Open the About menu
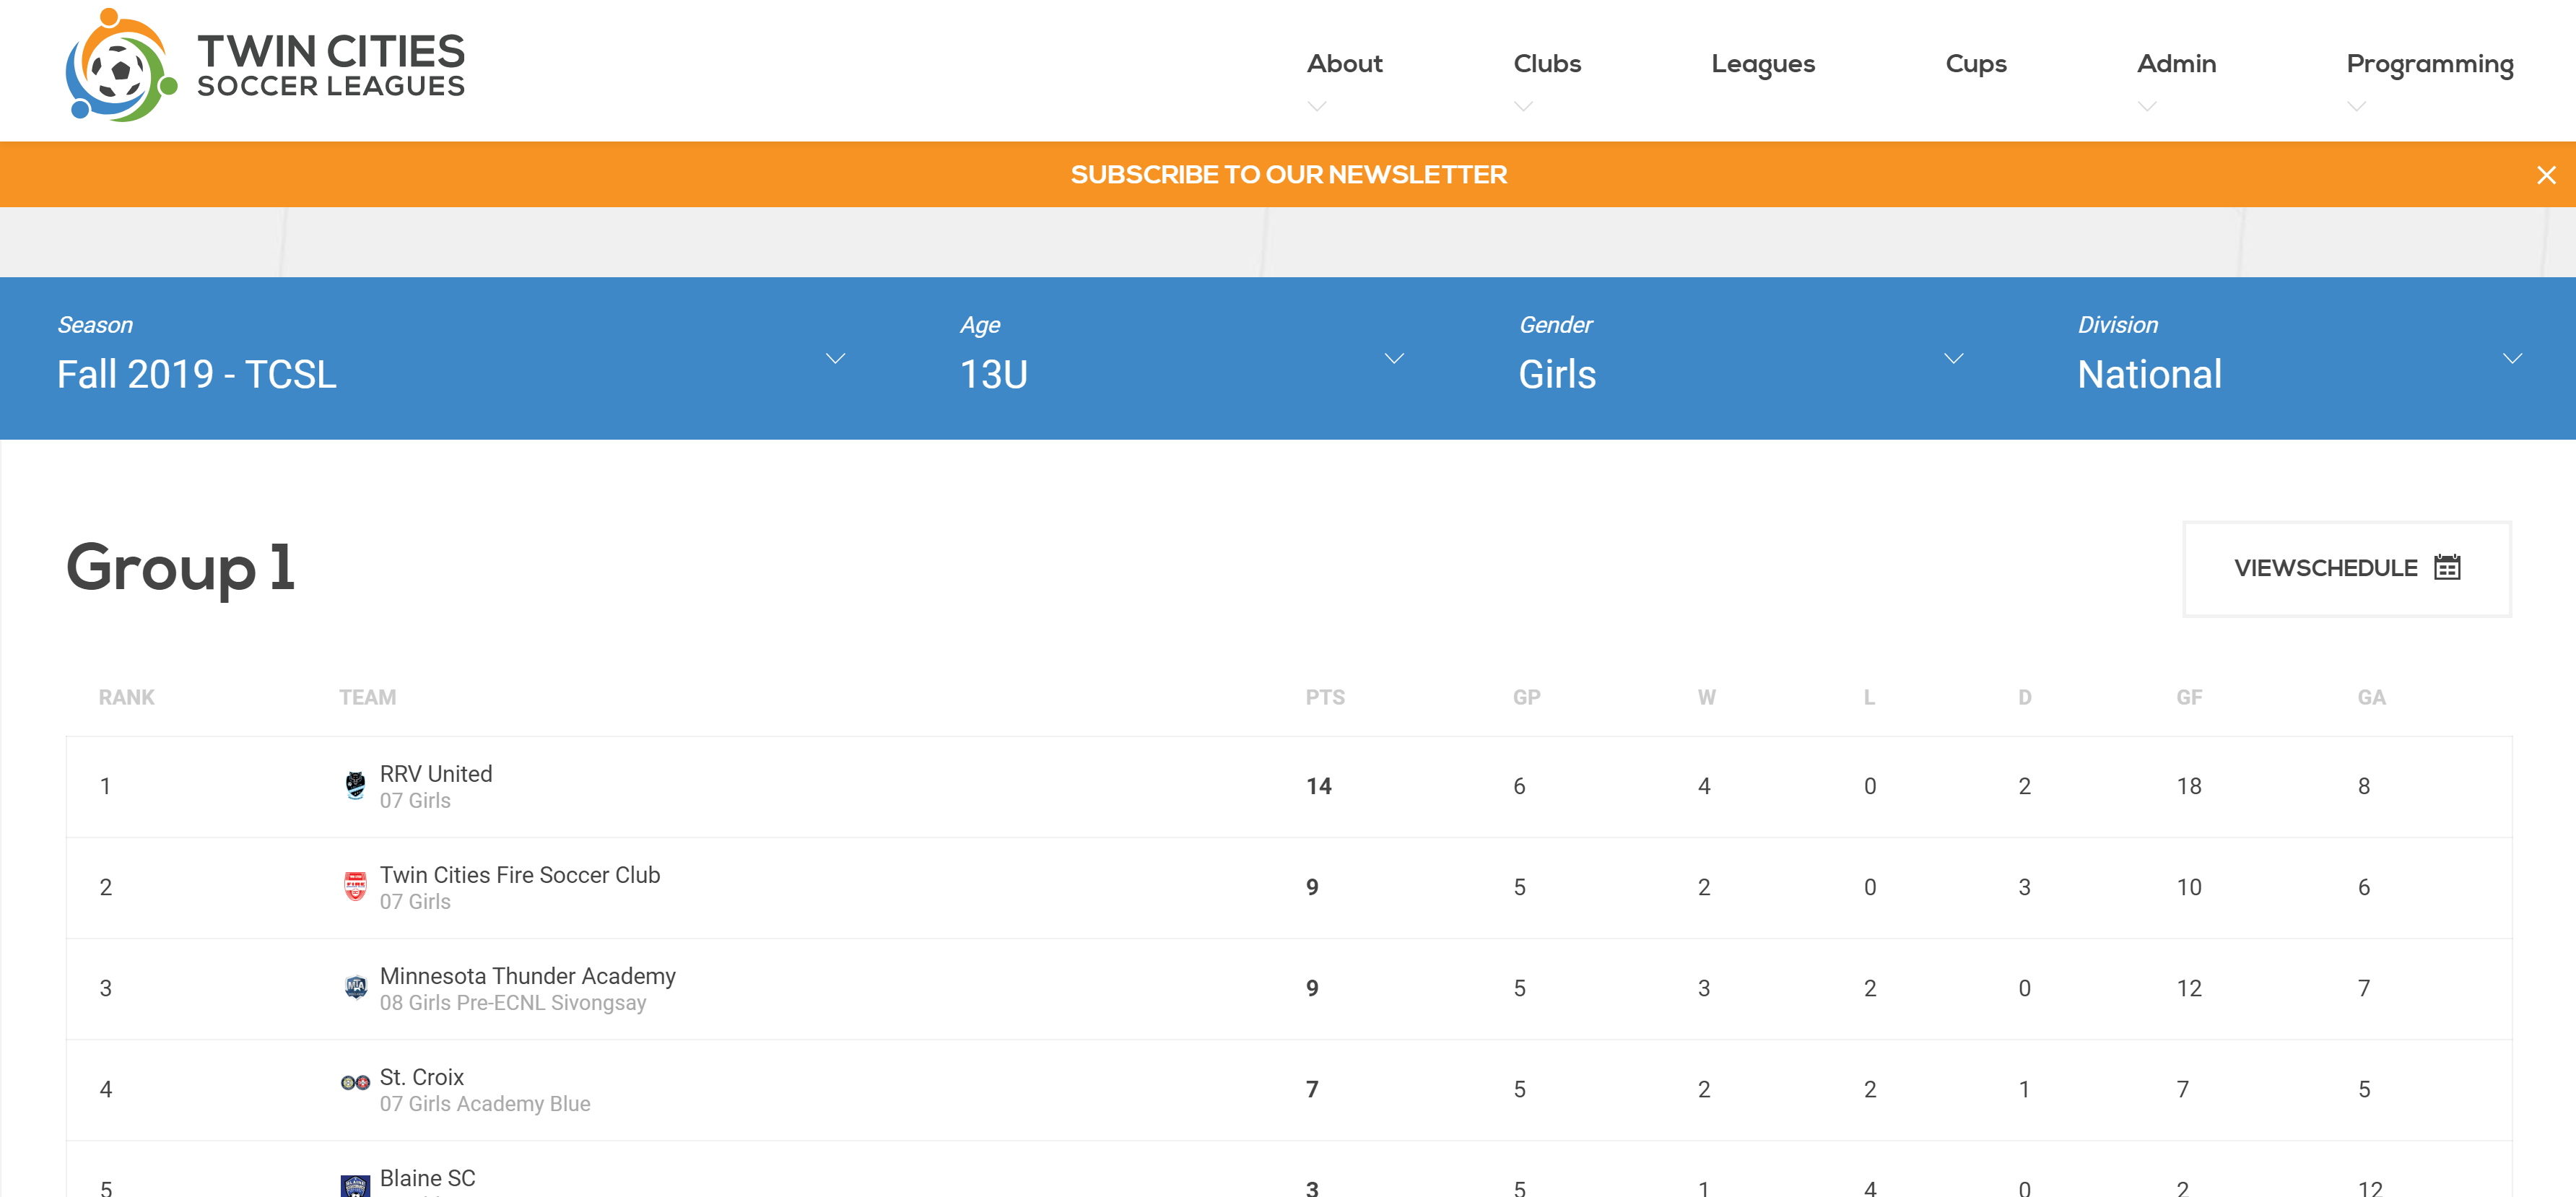Viewport: 2576px width, 1197px height. pyautogui.click(x=1344, y=64)
